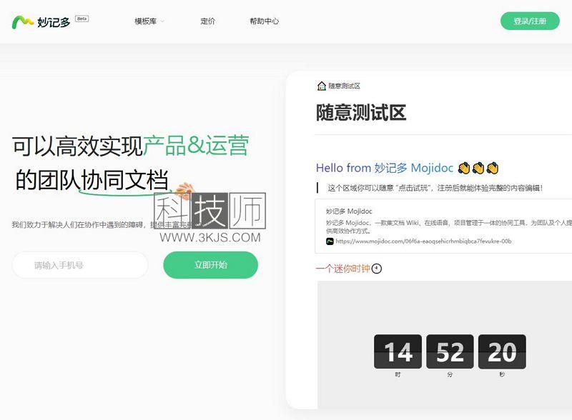Click the 的团队协同文档 headline text
The height and width of the screenshot is (420, 572).
[92, 180]
